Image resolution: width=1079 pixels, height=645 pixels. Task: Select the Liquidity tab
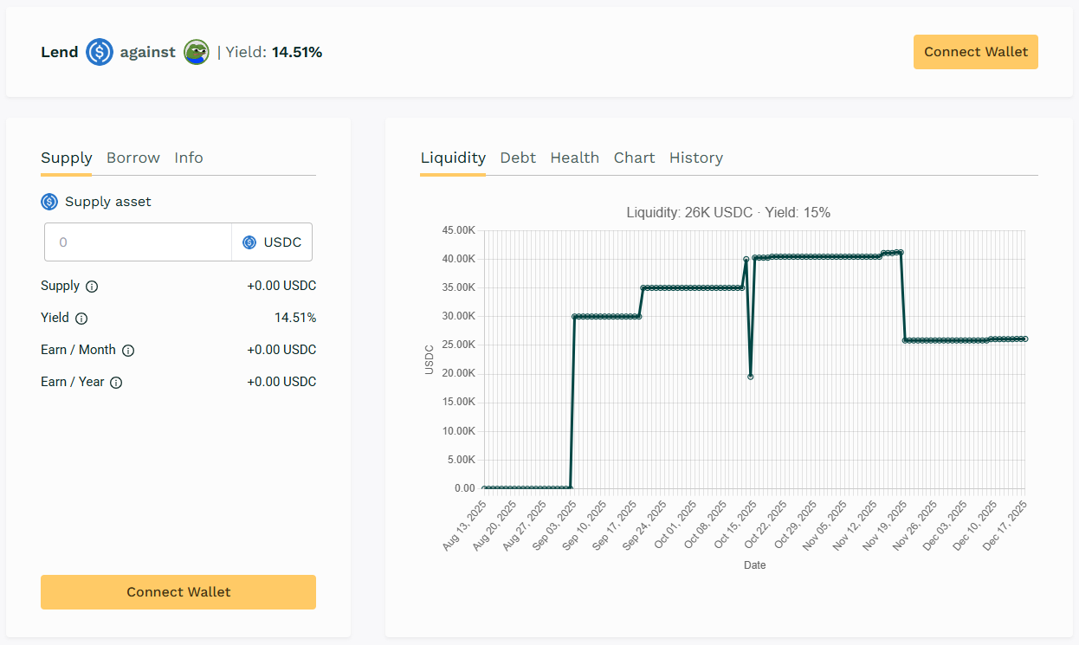point(453,158)
